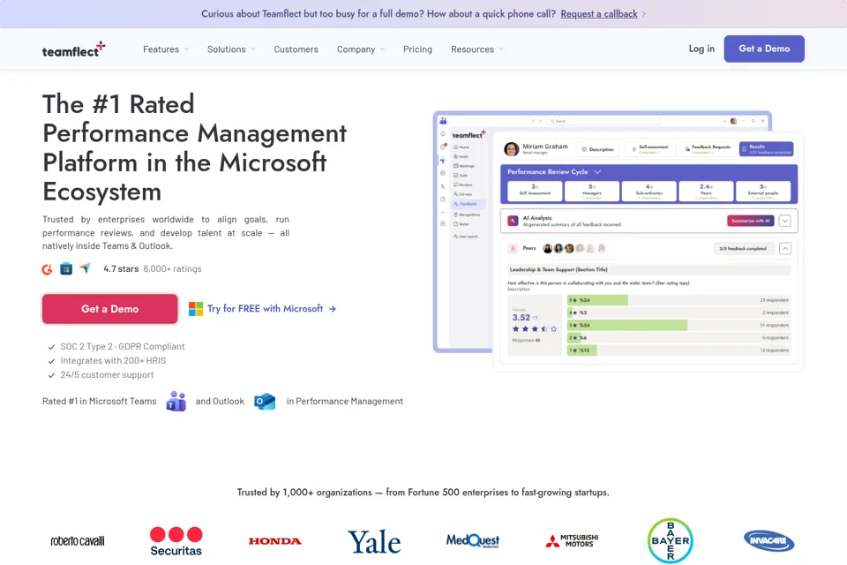This screenshot has height=565, width=847.
Task: Click the G2 rating icon
Action: (x=48, y=268)
